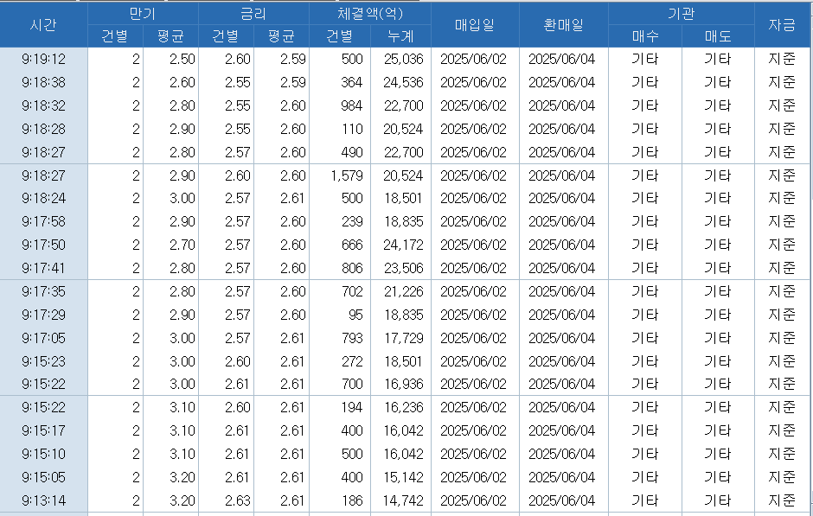Viewport: 813px width, 516px height.
Task: Select the 9:18:38 time cell
Action: click(x=43, y=82)
